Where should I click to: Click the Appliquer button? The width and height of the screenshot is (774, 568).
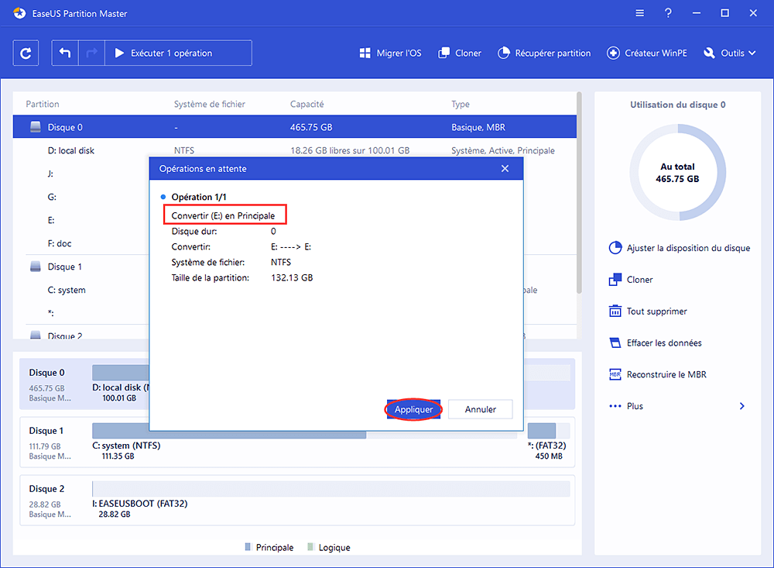point(413,409)
